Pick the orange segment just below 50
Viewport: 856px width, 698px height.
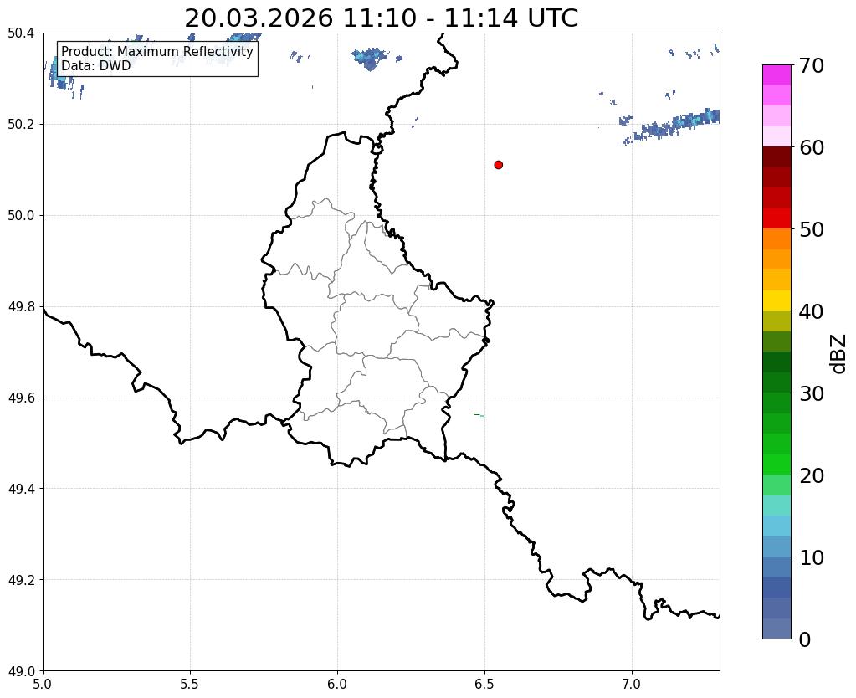(x=777, y=239)
